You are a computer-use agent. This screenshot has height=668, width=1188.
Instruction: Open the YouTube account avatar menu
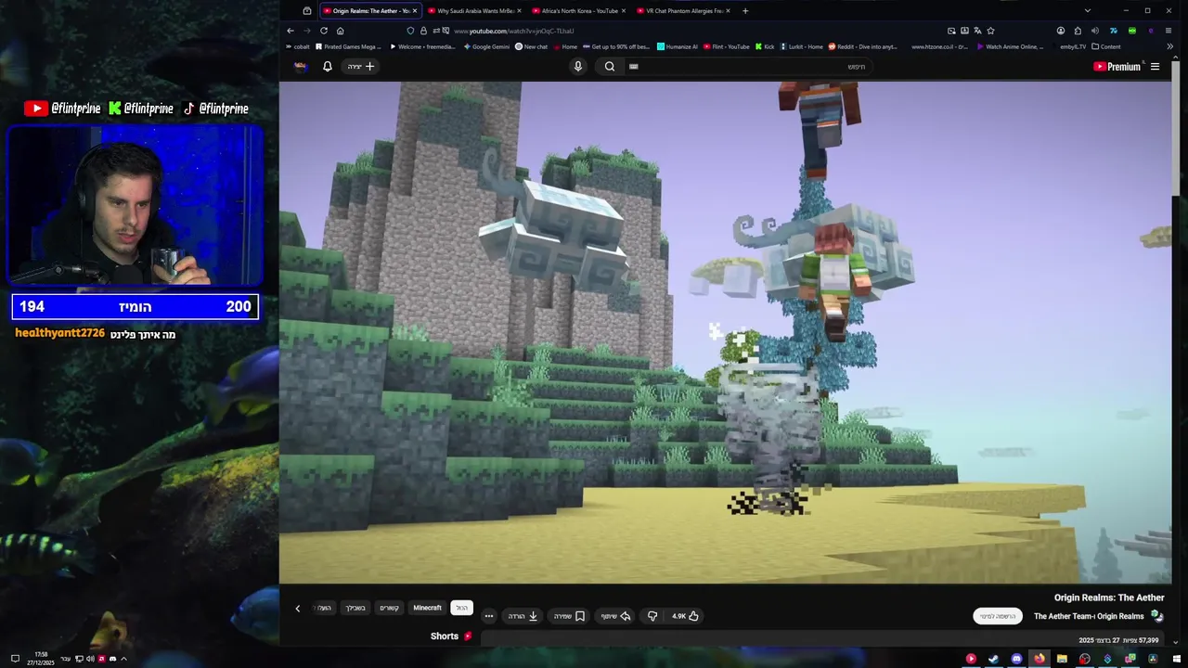click(301, 66)
